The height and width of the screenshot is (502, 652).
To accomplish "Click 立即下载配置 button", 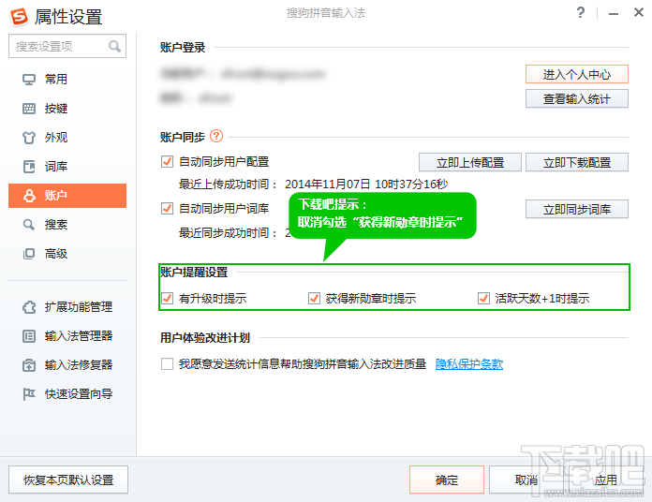I will coord(577,162).
